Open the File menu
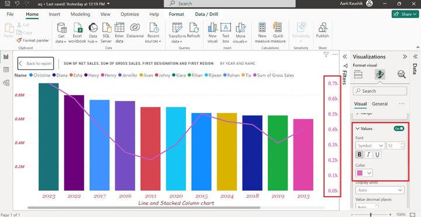Screen dimensions: 421x217 (x=10, y=14)
